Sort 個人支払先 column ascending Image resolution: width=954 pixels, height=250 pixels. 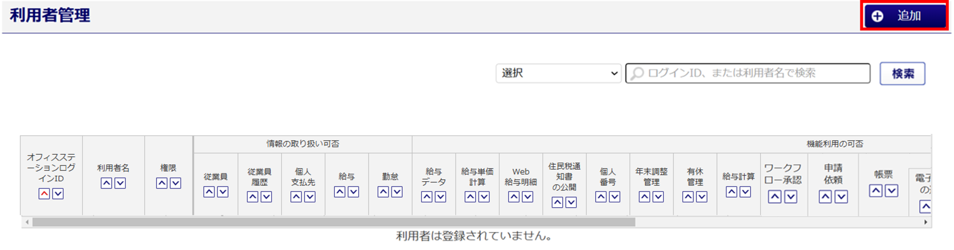coord(296,196)
